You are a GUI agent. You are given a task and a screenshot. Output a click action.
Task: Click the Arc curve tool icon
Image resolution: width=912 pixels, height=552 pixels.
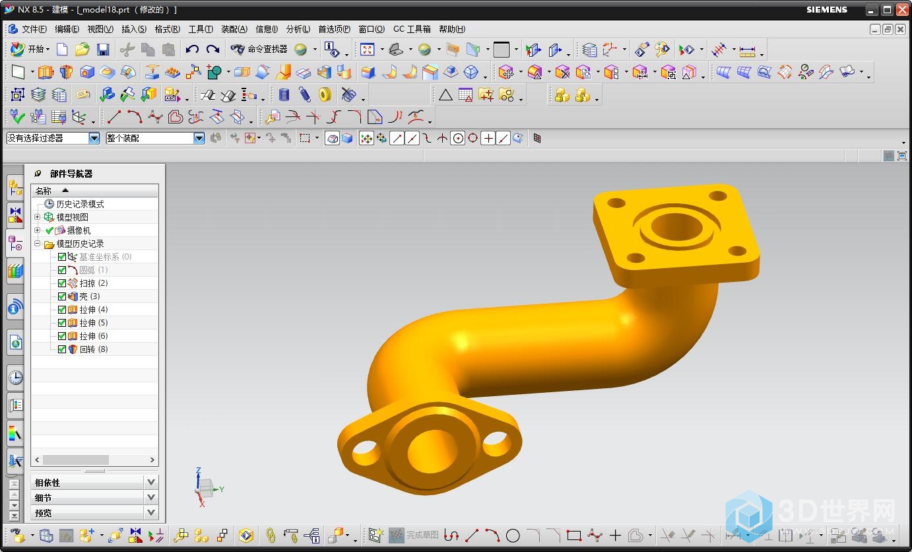[x=135, y=117]
